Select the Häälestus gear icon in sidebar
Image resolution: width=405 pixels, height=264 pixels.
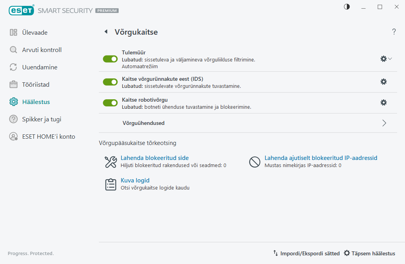(13, 102)
